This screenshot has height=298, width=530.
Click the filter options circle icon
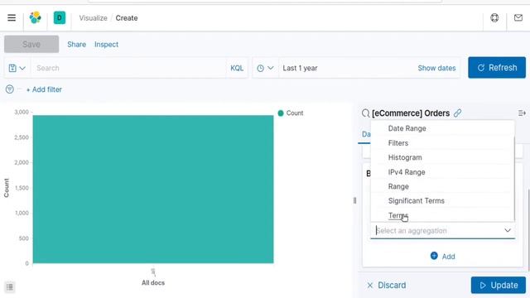(9, 89)
